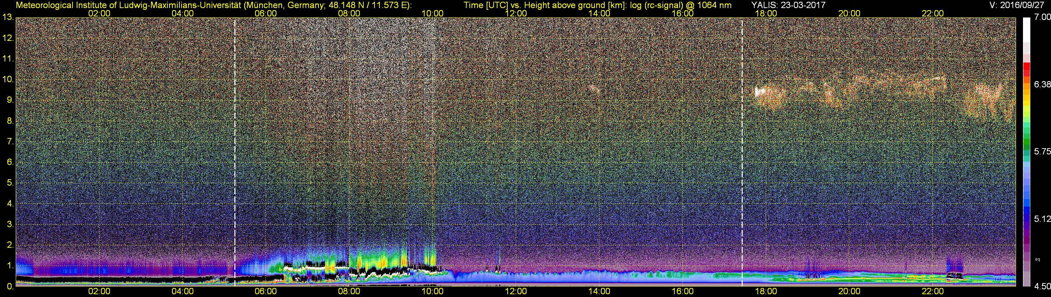This screenshot has height=297, width=1051.
Task: Pick the white top segment of the color bar
Action: click(x=1026, y=30)
